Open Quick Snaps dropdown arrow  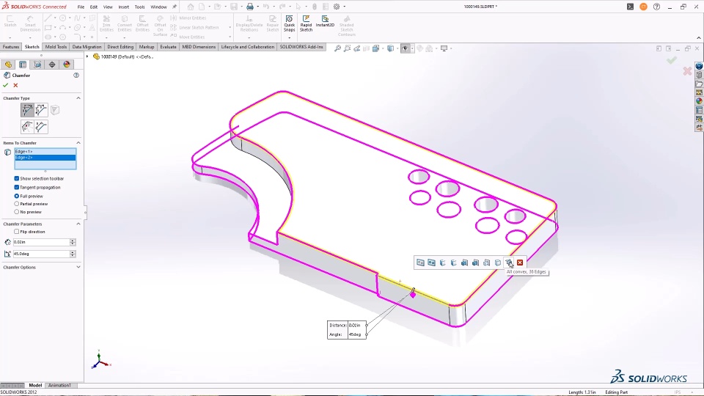click(289, 37)
